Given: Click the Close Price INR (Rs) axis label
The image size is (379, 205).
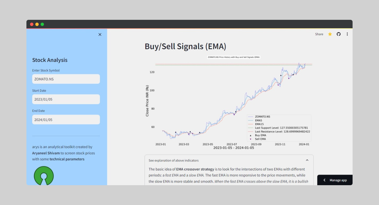Looking at the screenshot, I should [147, 101].
